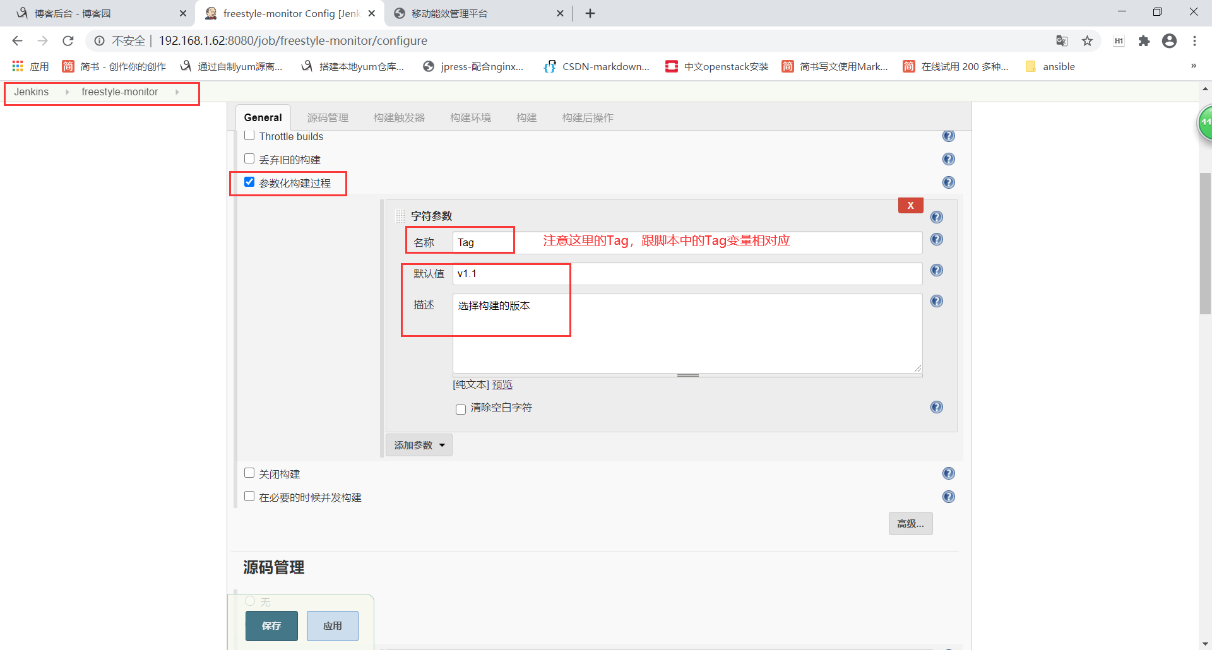
Task: Click the Jenkins breadcrumb link
Action: pos(32,92)
